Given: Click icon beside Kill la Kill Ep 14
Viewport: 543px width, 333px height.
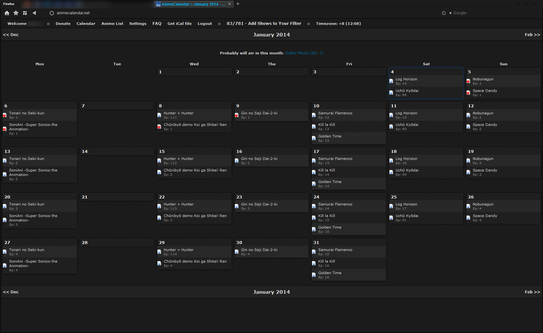Looking at the screenshot, I should click(x=314, y=172).
